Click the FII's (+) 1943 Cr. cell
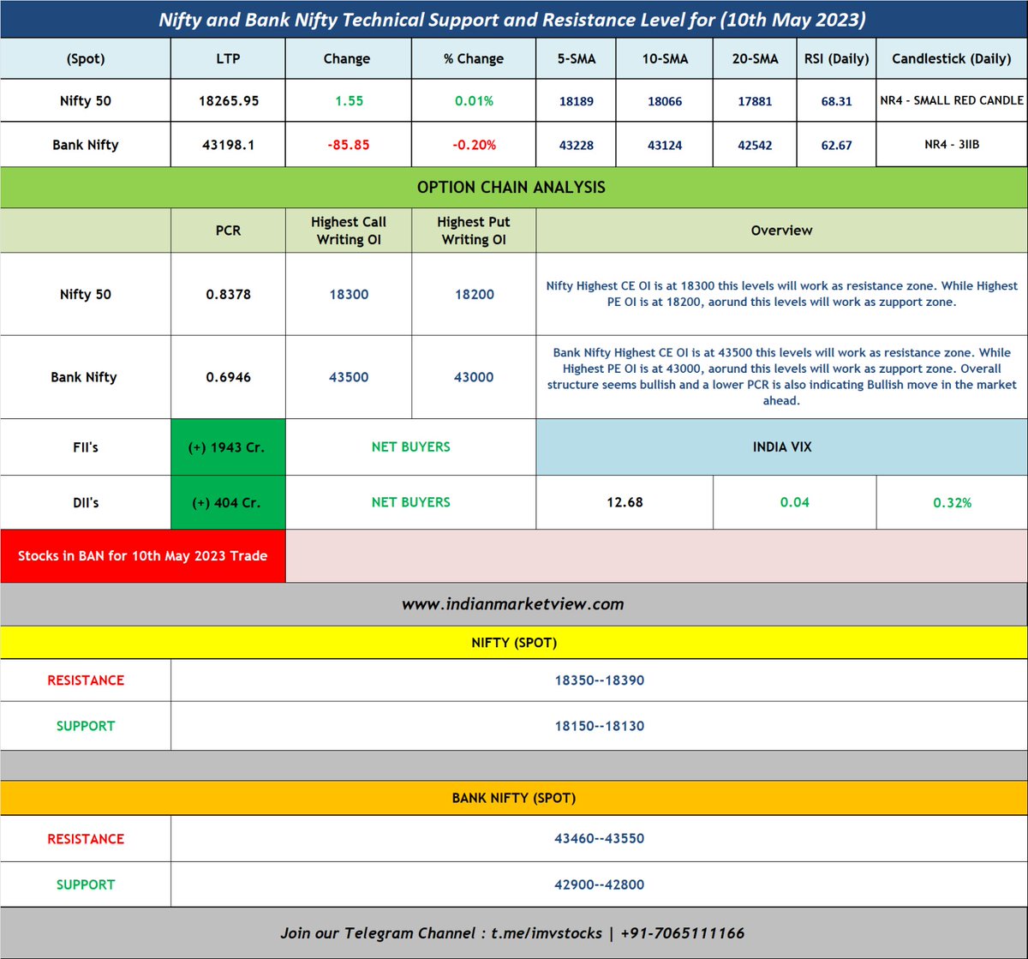This screenshot has width=1028, height=959. (x=228, y=447)
